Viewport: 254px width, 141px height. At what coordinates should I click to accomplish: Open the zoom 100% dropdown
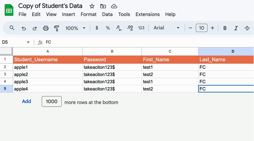click(x=74, y=28)
